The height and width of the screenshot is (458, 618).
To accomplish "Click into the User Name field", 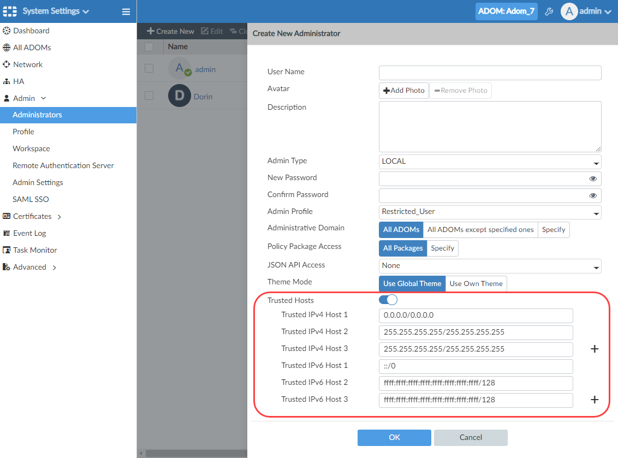I will [490, 73].
